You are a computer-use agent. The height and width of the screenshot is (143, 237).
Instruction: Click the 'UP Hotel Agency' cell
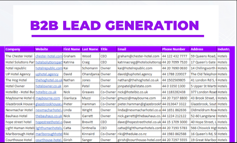tap(20, 74)
